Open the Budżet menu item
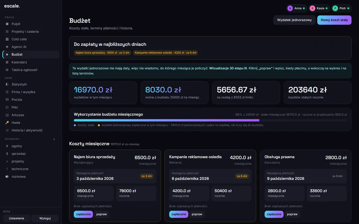Image resolution: width=359 pixels, height=224 pixels. (x=31, y=54)
